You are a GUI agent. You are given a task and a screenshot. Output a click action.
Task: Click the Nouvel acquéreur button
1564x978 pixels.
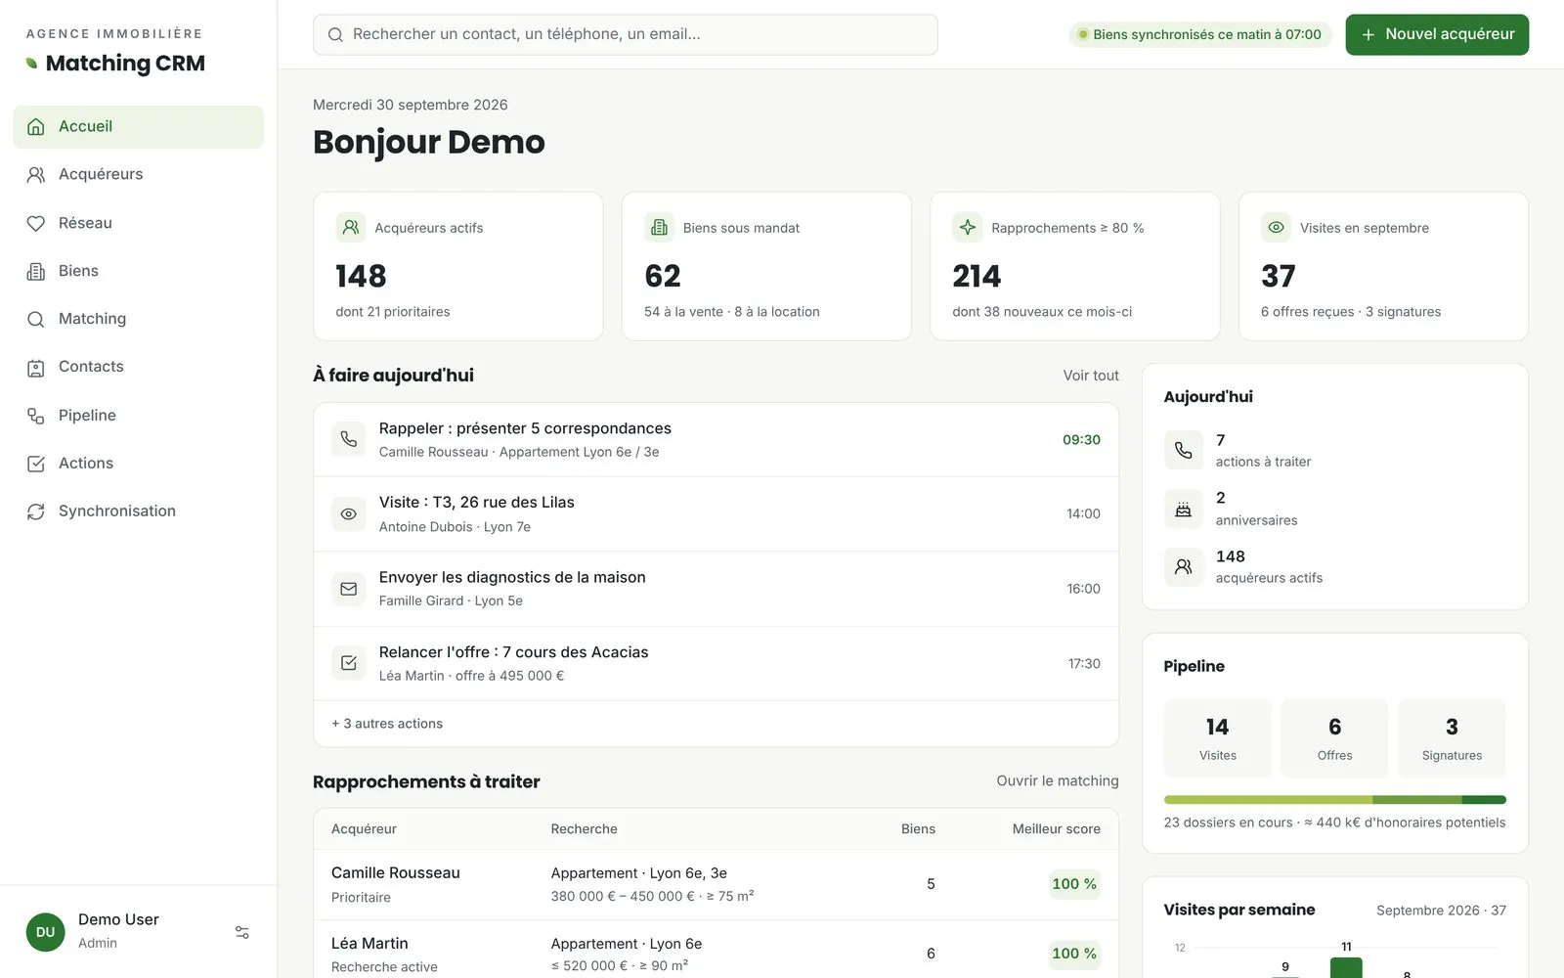pyautogui.click(x=1437, y=34)
